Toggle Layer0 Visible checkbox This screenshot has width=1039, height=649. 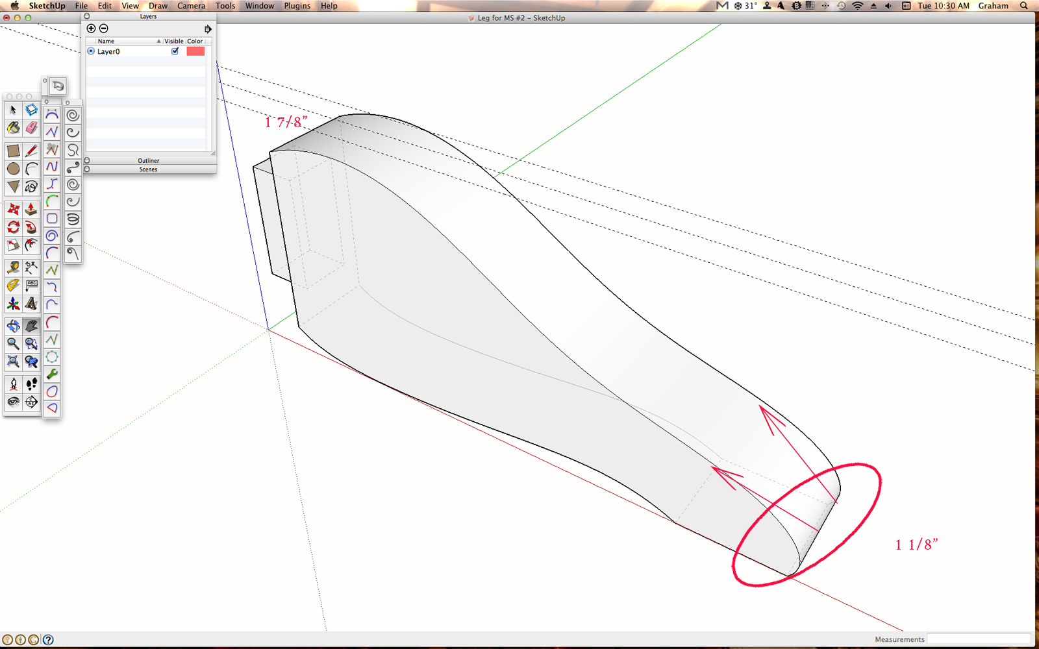(175, 51)
